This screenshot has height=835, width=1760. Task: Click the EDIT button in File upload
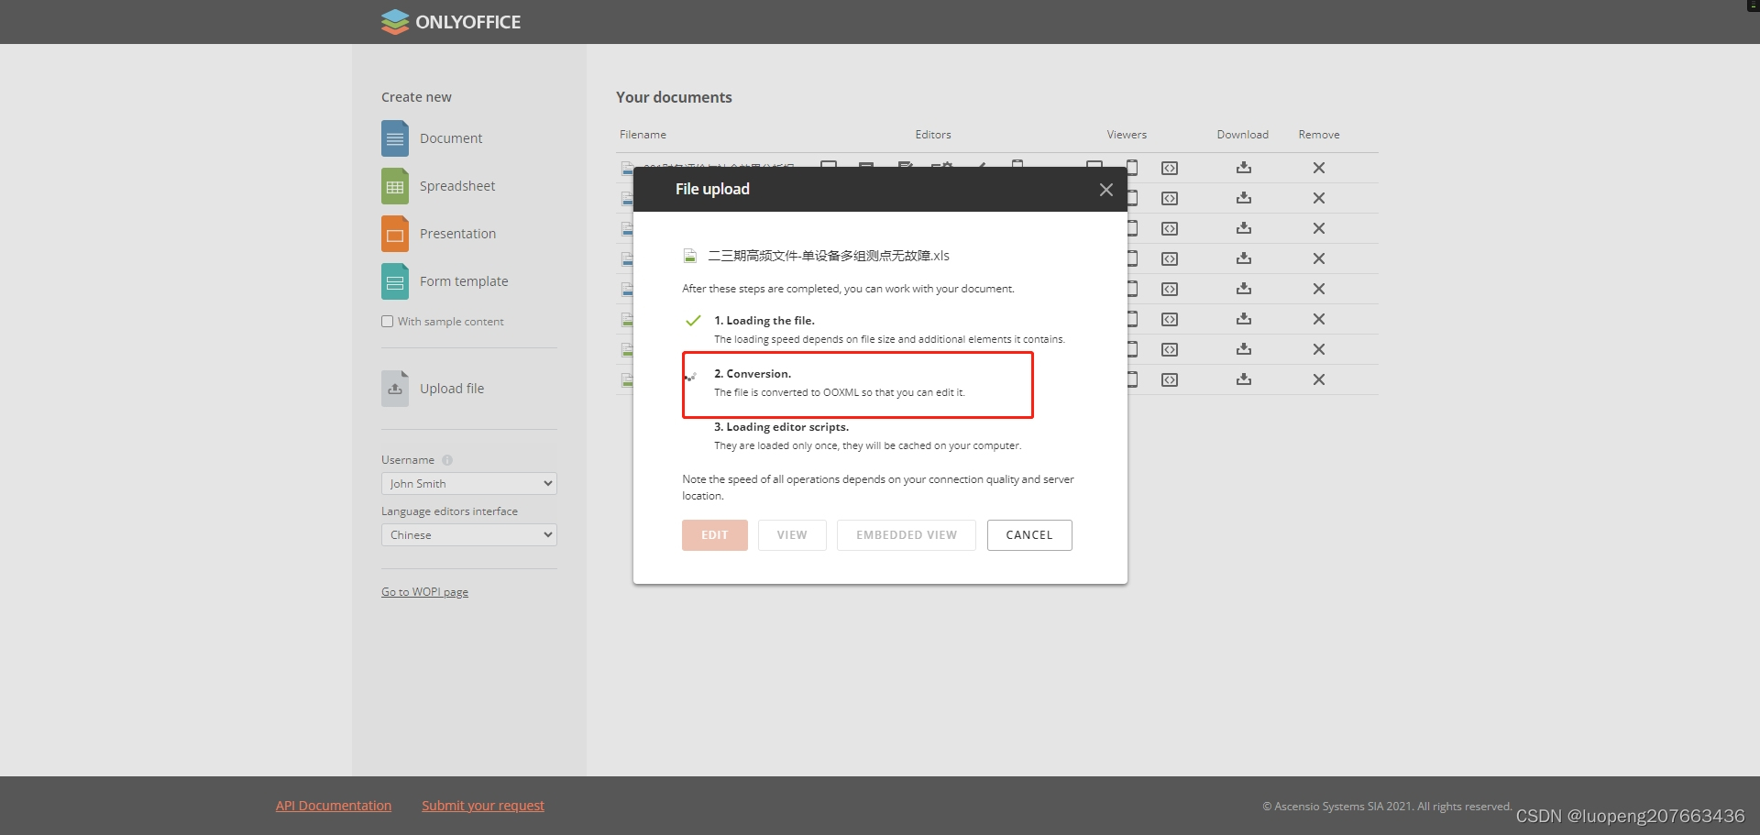(715, 535)
